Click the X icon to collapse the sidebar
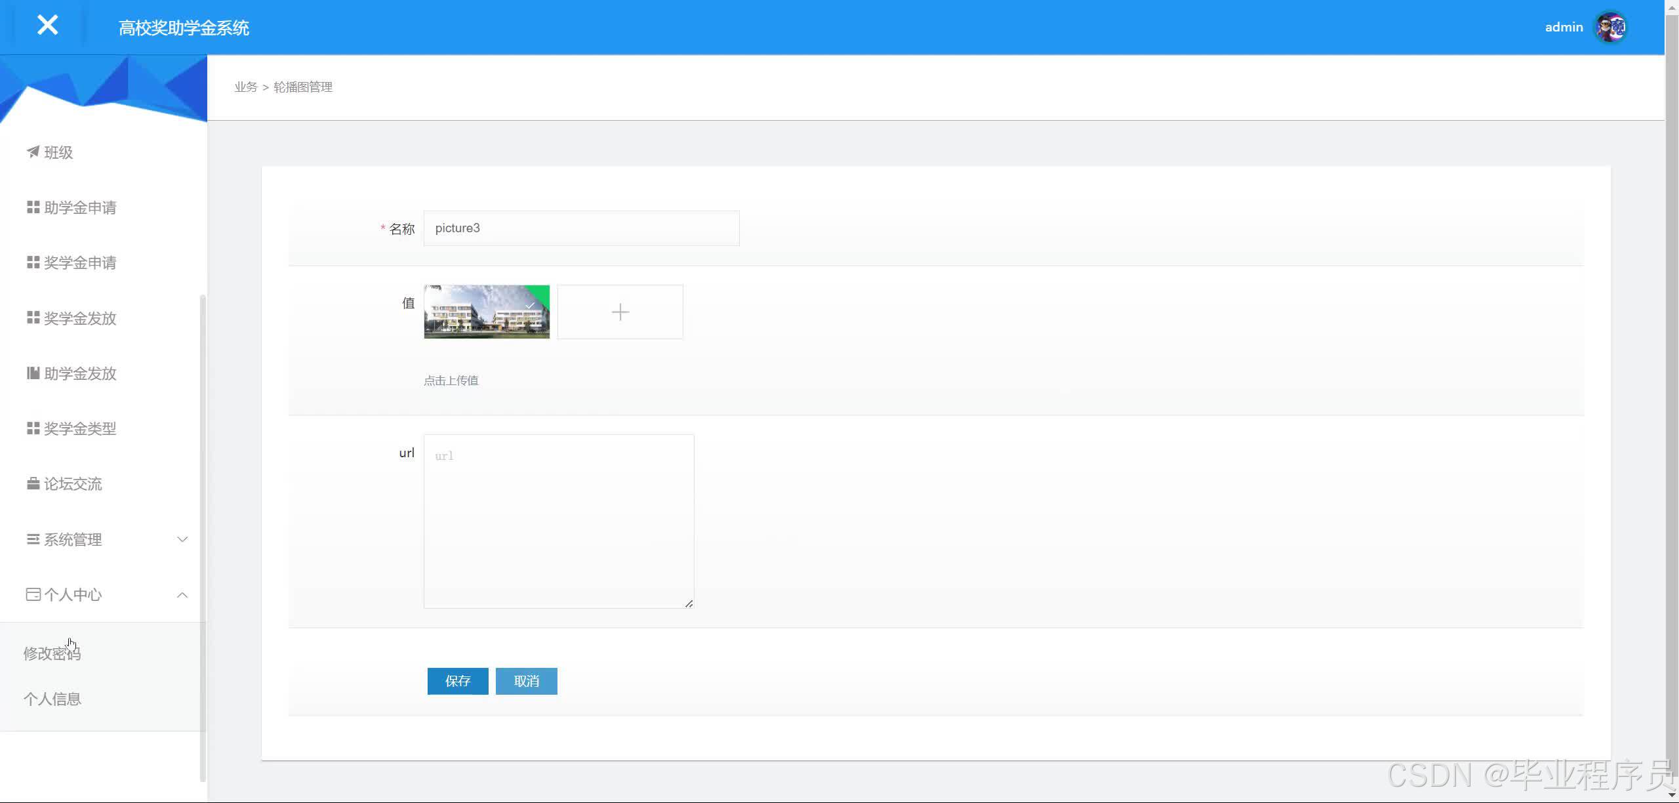Image resolution: width=1679 pixels, height=803 pixels. [47, 26]
